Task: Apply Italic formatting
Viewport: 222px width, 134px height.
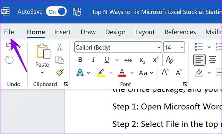Action: [93, 60]
